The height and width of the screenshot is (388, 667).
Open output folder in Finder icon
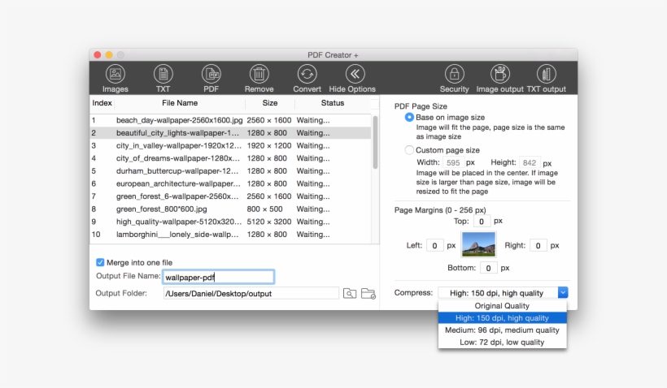point(368,293)
